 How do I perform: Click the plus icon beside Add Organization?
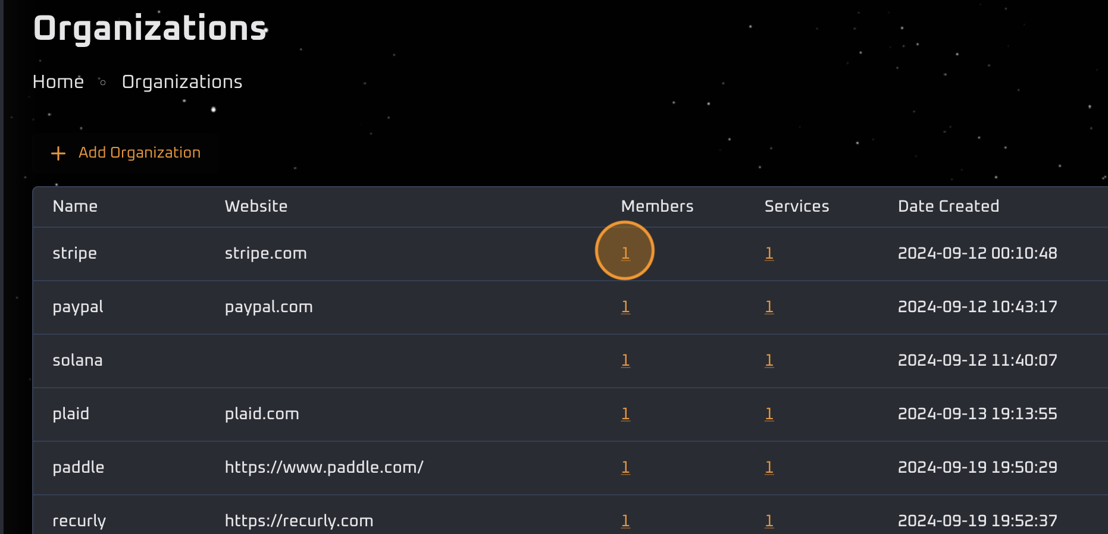[x=58, y=153]
